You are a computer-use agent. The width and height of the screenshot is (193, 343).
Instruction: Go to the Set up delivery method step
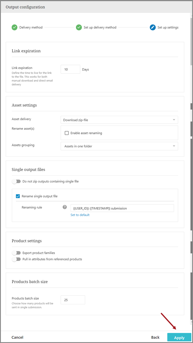100,28
